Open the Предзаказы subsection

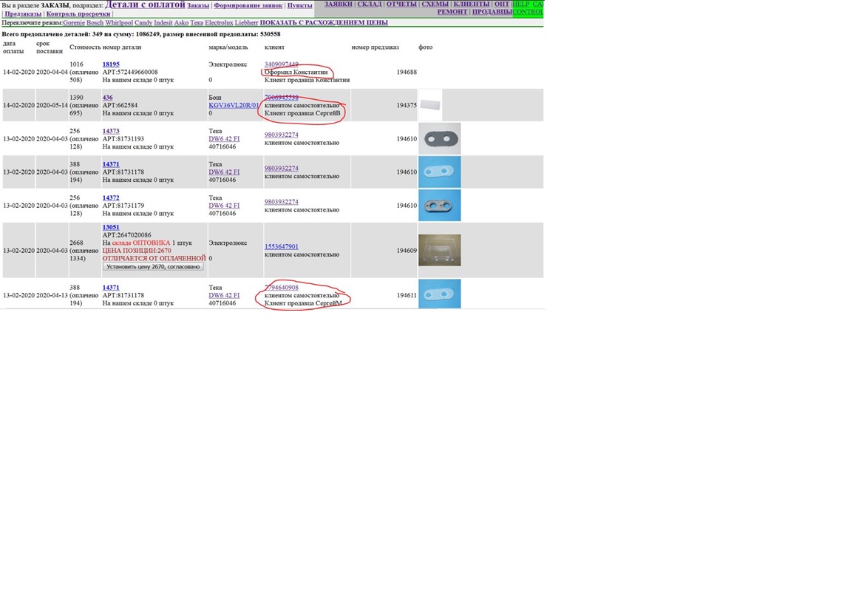[23, 14]
